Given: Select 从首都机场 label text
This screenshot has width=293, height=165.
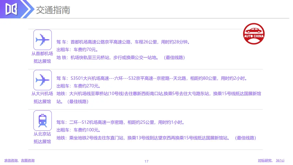Looking at the screenshot, I should coord(42,54).
